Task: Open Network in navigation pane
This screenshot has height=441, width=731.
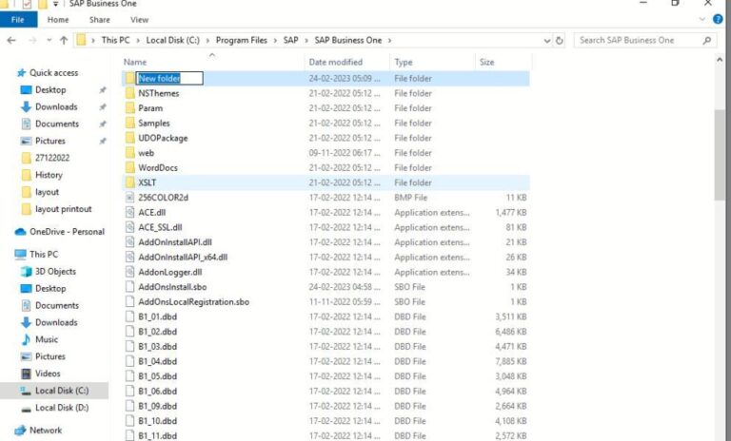Action: (46, 431)
